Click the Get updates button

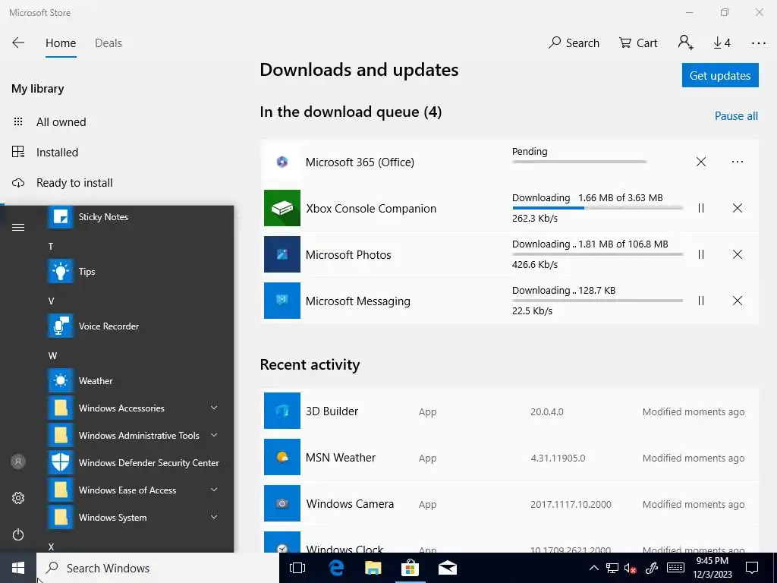click(720, 75)
